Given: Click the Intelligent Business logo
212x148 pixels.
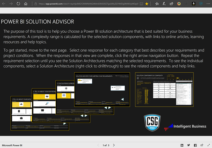Looking at the screenshot, I should 185,127.
